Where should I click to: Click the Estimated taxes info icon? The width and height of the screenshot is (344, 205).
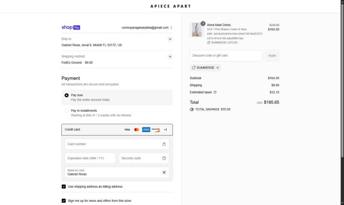click(215, 93)
